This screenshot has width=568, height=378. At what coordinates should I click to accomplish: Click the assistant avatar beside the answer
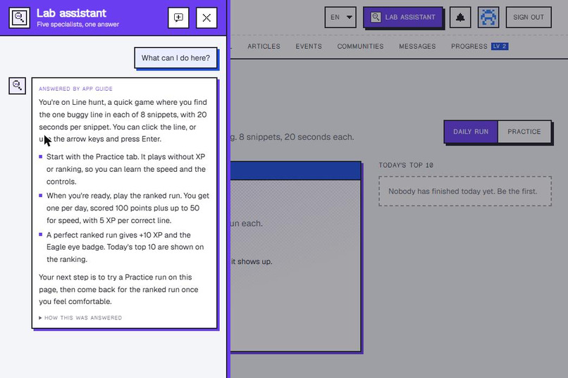tap(17, 86)
